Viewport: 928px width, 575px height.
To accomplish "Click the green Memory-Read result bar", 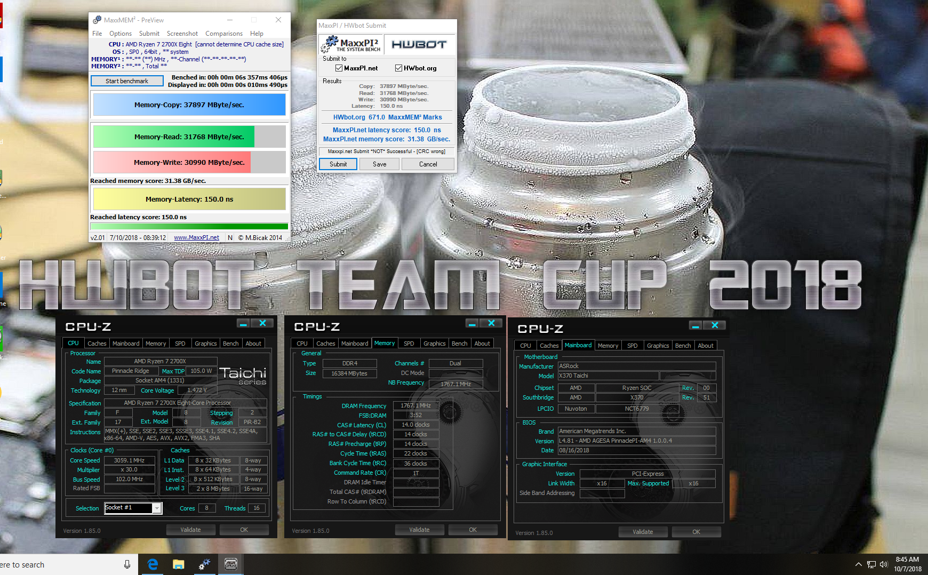I will coord(189,137).
